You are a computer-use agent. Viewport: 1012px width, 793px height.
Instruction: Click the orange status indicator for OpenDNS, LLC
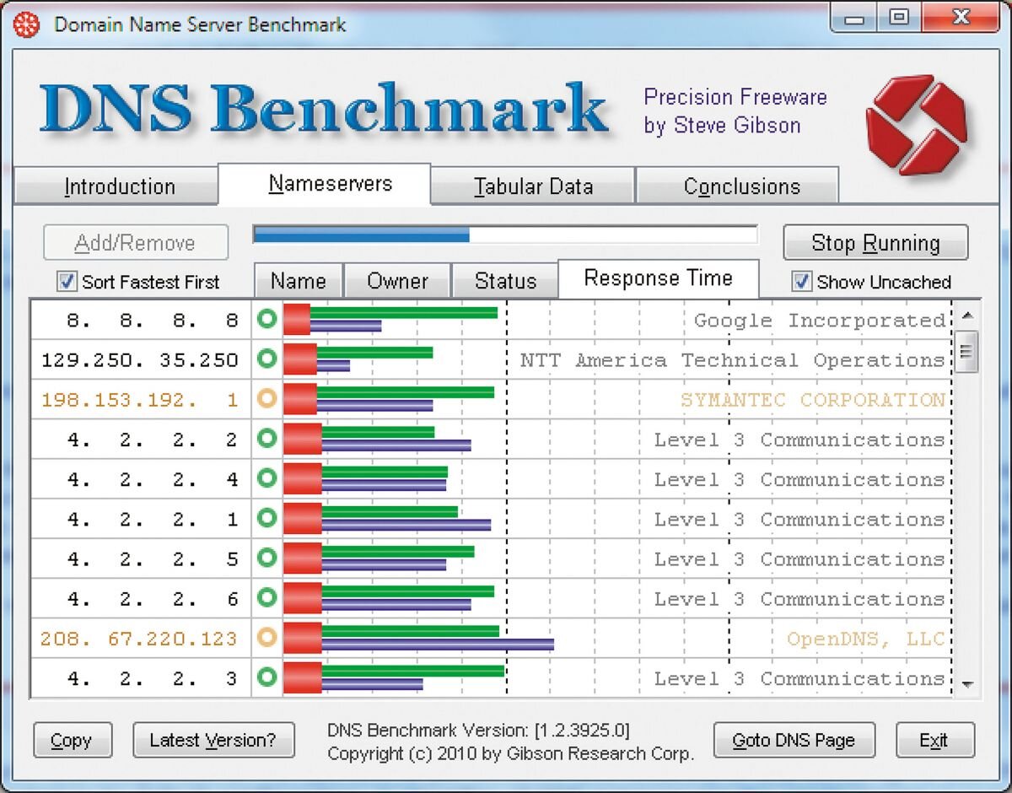click(x=268, y=639)
